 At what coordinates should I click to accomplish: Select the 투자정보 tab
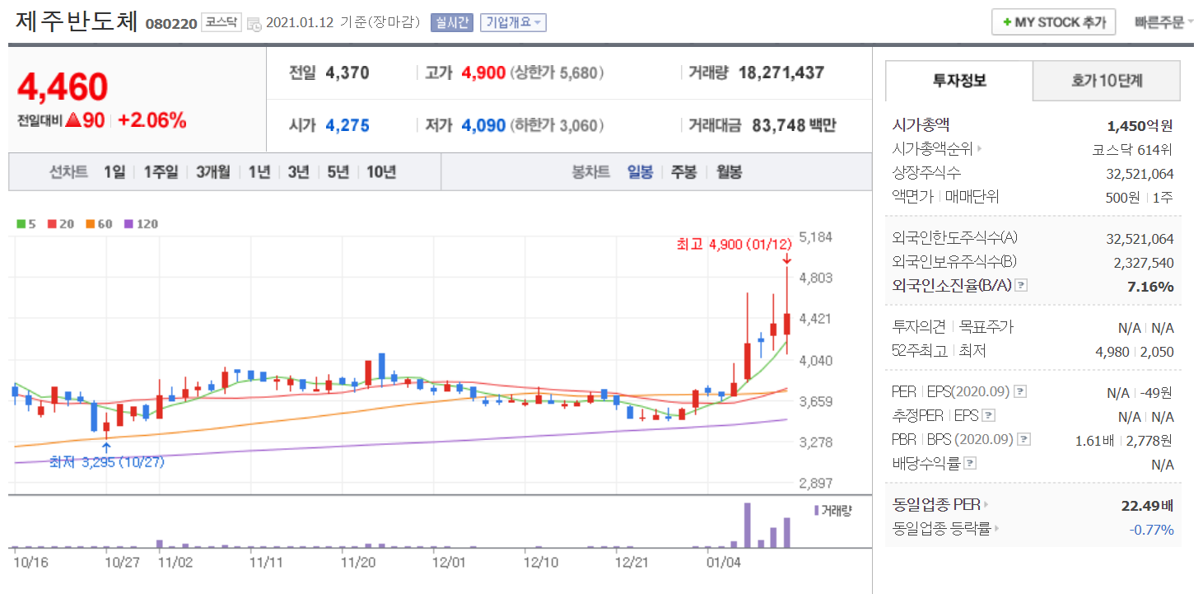pos(959,81)
